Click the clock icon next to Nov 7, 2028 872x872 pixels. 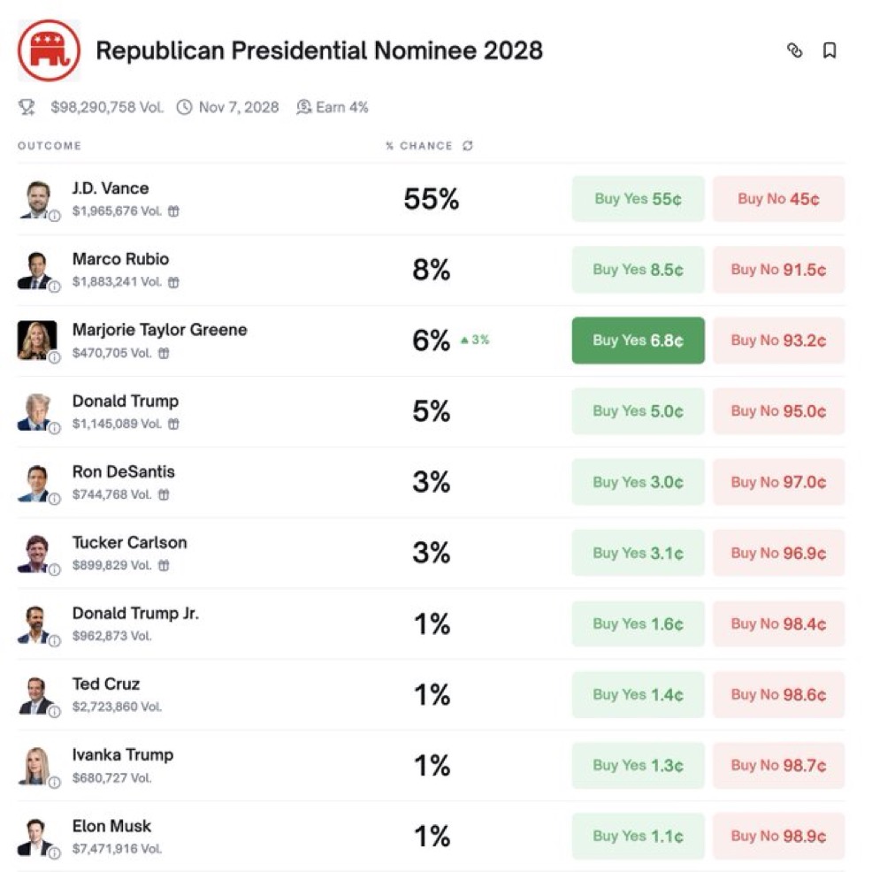coord(184,107)
